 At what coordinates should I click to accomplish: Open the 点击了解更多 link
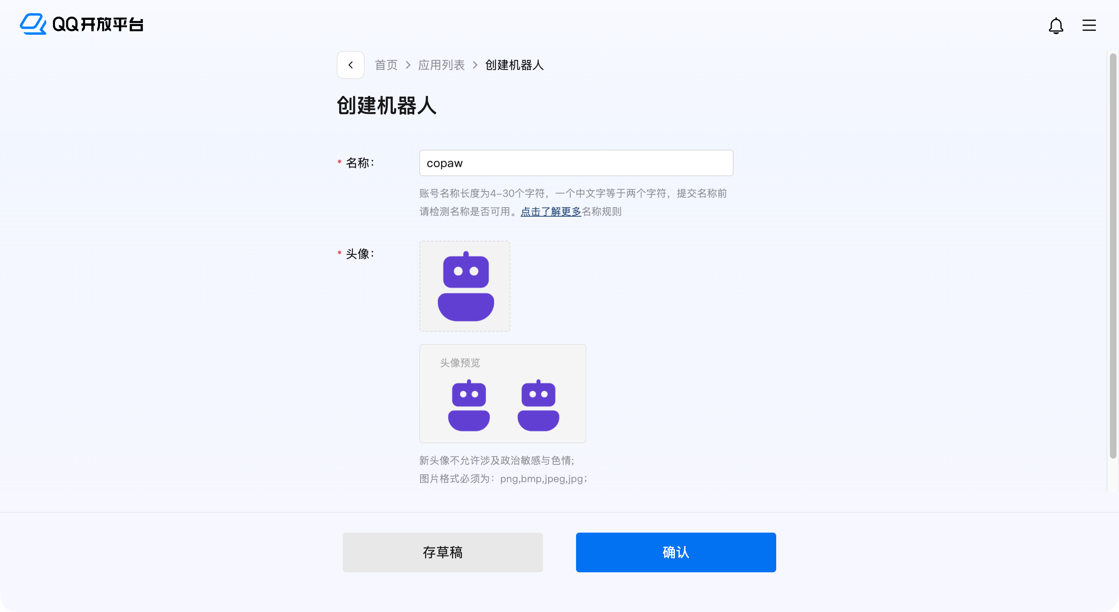pyautogui.click(x=551, y=212)
